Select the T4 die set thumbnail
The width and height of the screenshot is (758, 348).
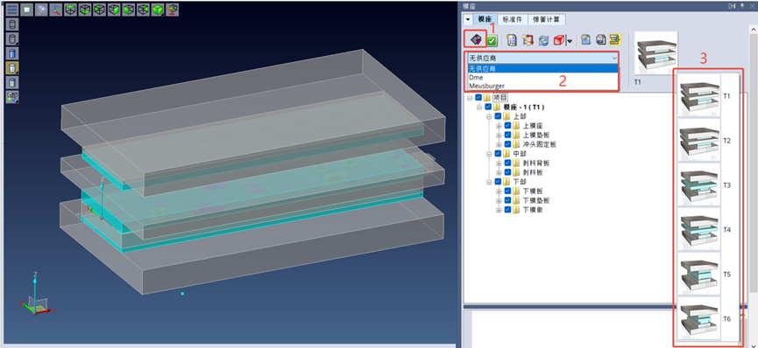click(699, 230)
